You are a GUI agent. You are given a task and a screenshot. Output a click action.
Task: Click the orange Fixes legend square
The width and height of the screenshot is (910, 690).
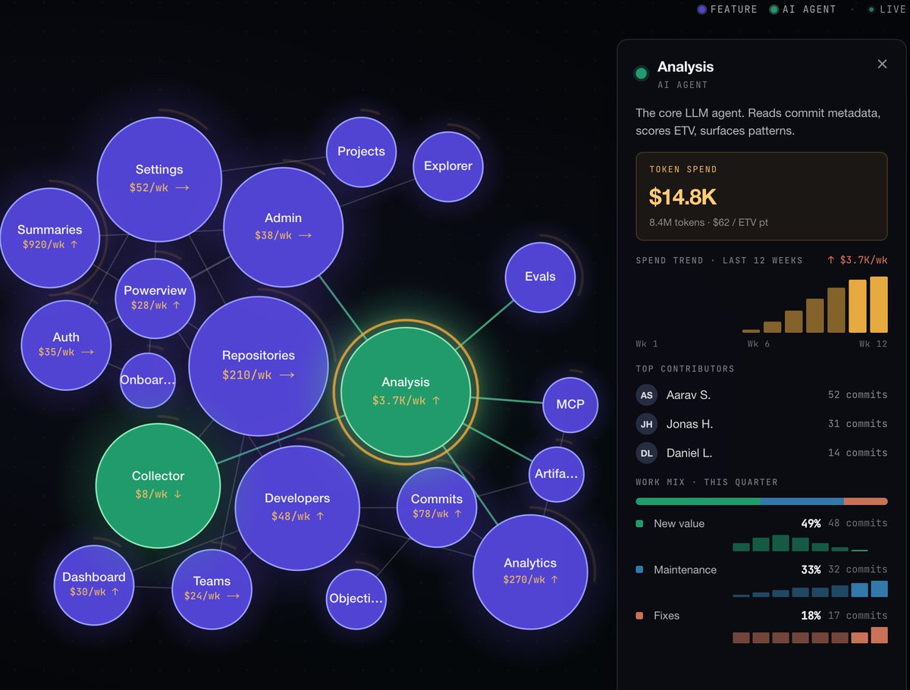point(640,616)
